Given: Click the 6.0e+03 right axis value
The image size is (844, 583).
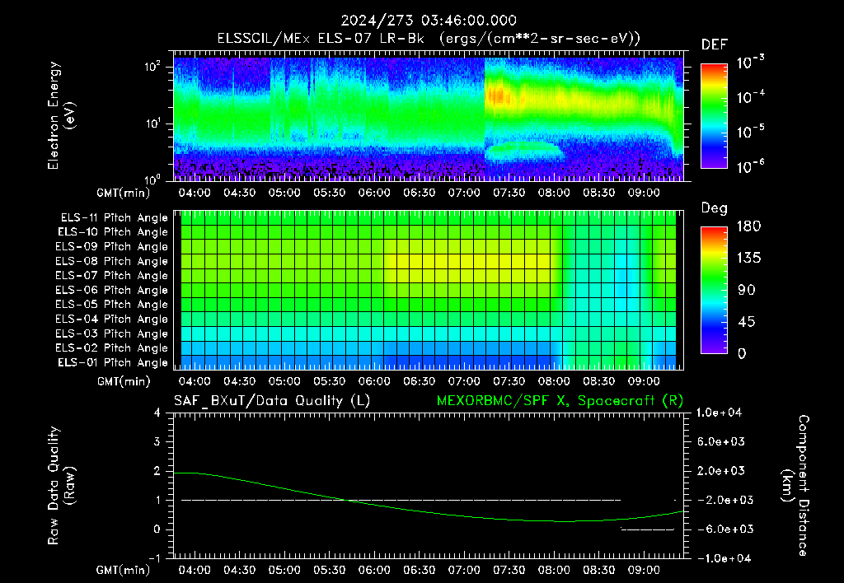Looking at the screenshot, I should tap(721, 441).
